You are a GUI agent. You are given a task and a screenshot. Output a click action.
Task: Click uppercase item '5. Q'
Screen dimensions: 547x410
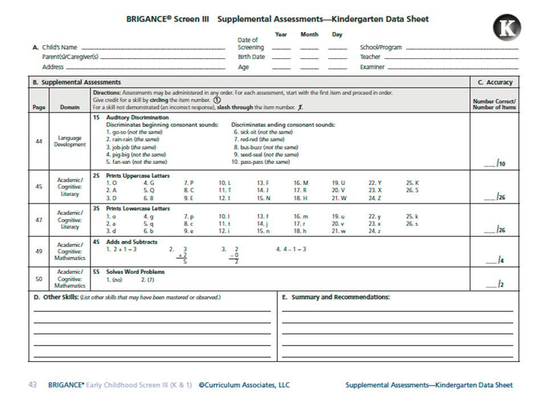pos(149,190)
